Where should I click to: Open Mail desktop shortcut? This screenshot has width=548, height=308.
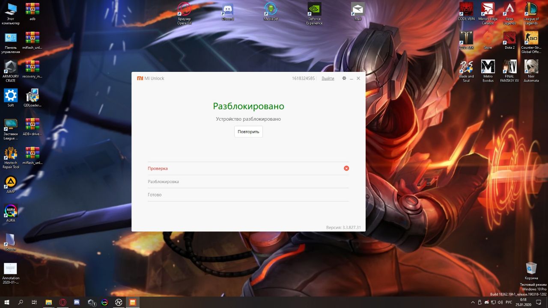[357, 12]
